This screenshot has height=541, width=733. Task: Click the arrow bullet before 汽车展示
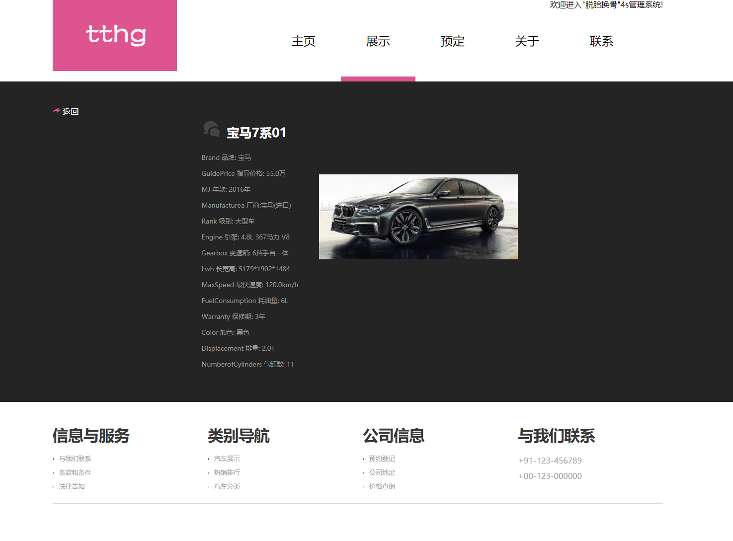point(209,459)
